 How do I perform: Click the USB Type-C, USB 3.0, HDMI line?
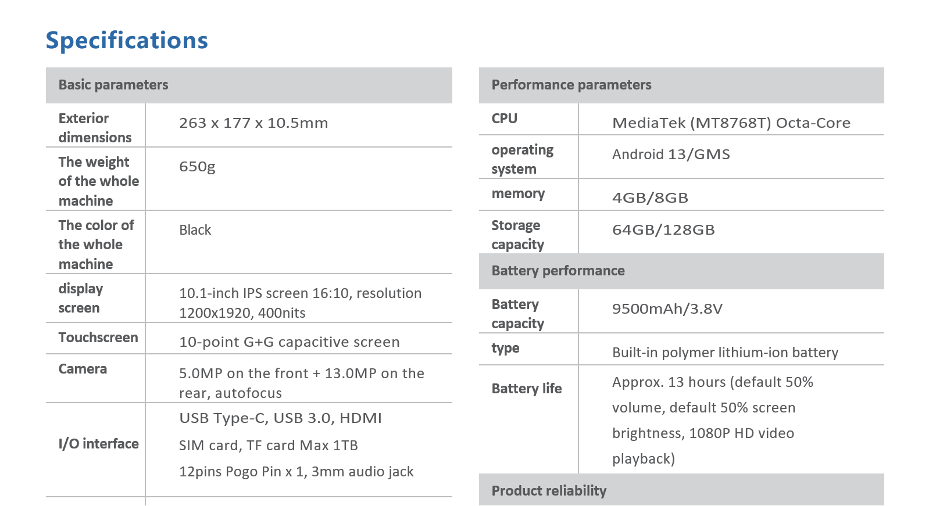[280, 418]
